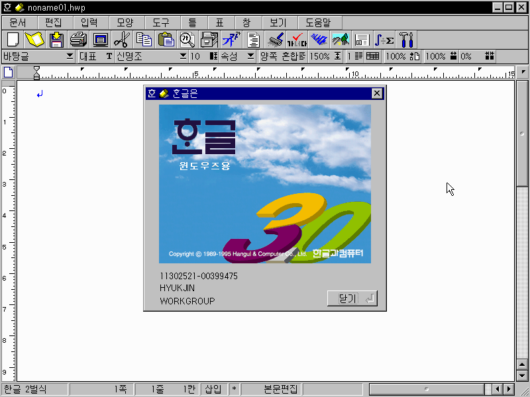Viewport: 530px width, 397px height.
Task: Click the Hangul 3.0 splash image
Action: [265, 184]
